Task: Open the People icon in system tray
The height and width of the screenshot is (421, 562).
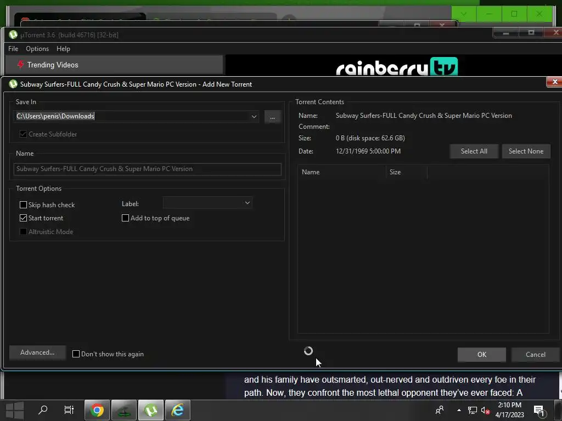Action: [440, 410]
